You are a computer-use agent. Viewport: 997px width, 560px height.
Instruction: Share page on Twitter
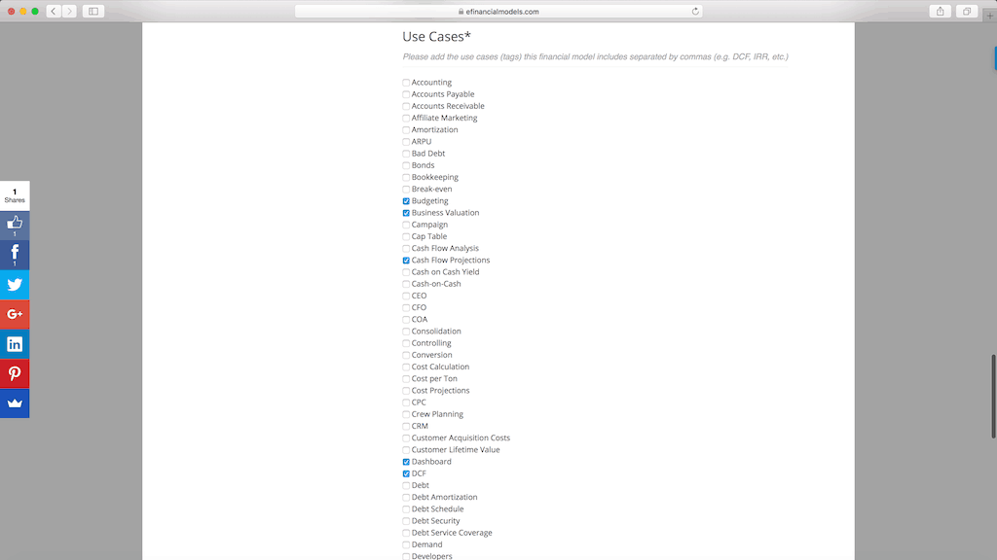(x=15, y=285)
